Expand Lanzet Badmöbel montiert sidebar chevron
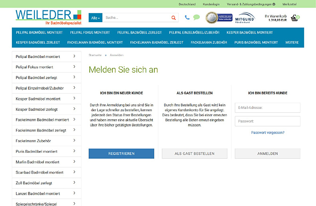Image resolution: width=316 pixels, height=206 pixels. click(74, 193)
